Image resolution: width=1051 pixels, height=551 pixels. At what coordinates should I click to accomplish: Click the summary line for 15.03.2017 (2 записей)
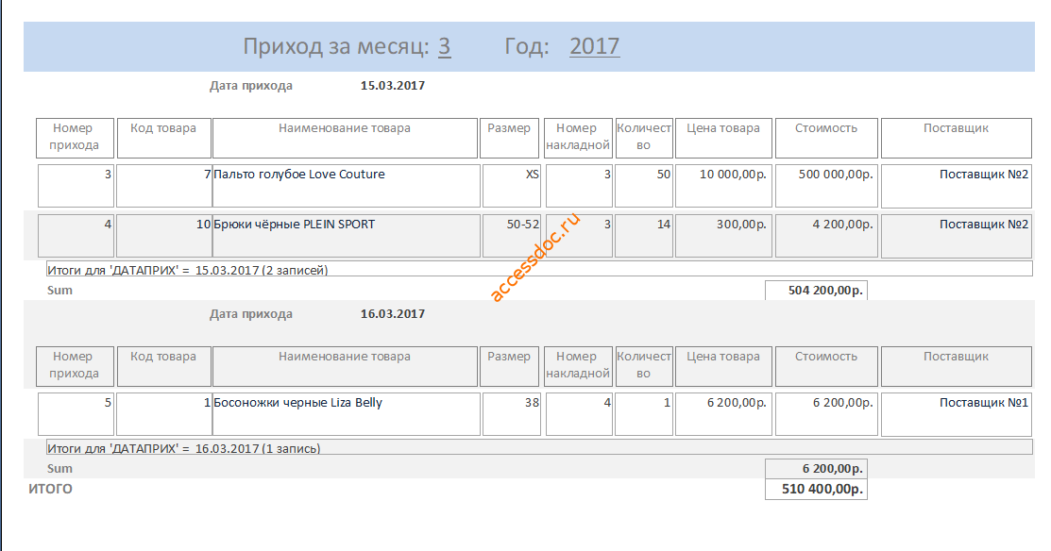[539, 269]
